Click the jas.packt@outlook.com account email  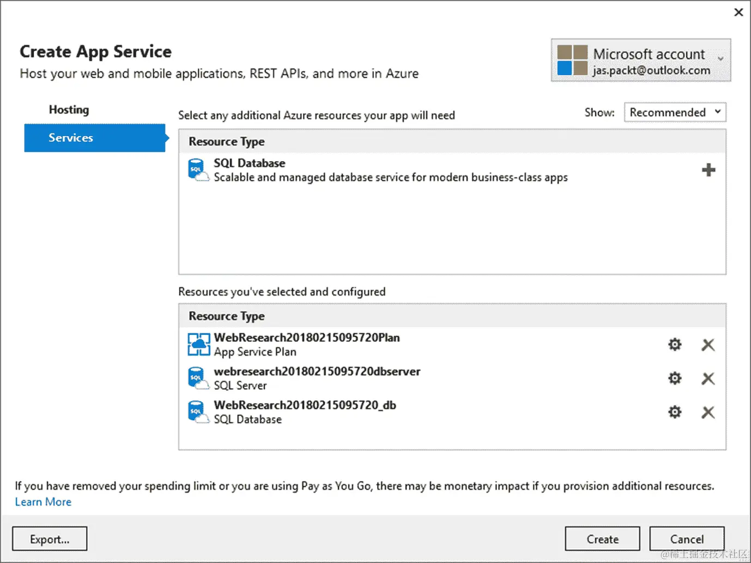pyautogui.click(x=652, y=70)
